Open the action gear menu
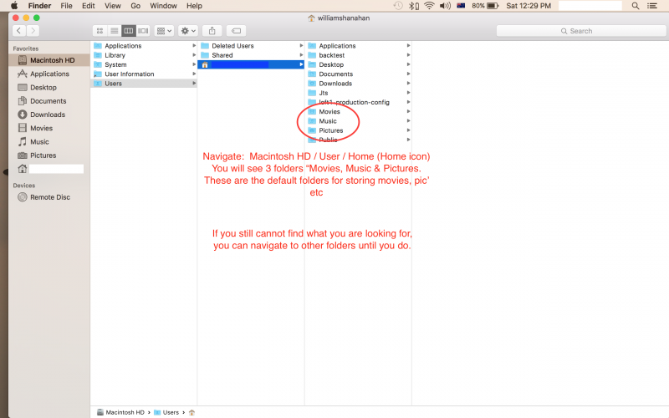669x418 pixels. 188,31
